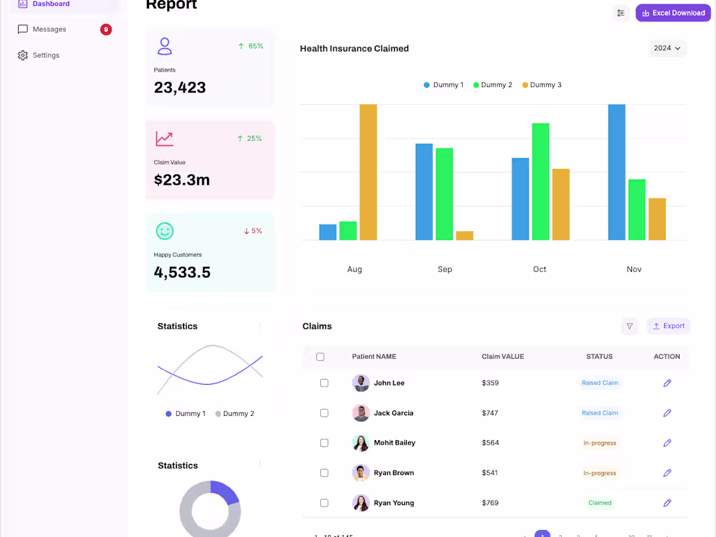Click the blue Dummy 1 legend dot
The height and width of the screenshot is (537, 716).
[426, 85]
